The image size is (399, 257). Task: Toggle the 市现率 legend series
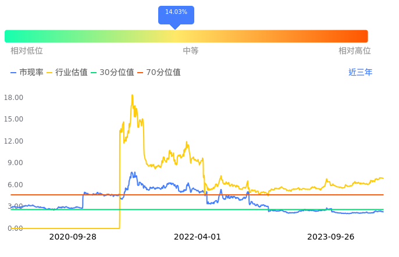point(27,73)
